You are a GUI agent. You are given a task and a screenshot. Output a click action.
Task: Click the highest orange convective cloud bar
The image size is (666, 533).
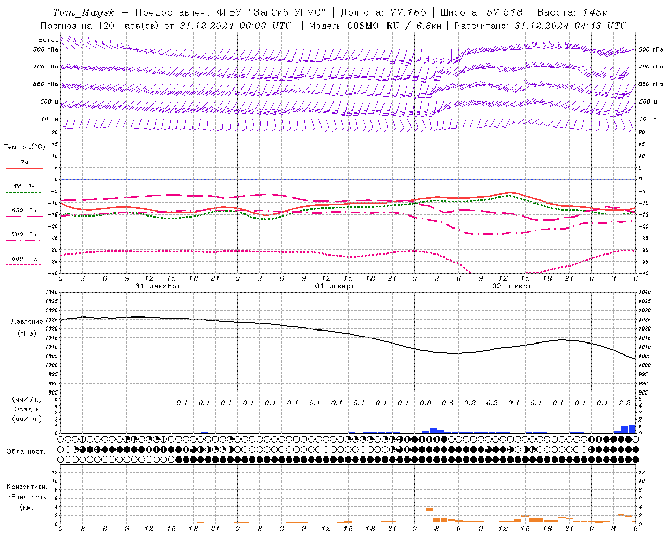429,509
